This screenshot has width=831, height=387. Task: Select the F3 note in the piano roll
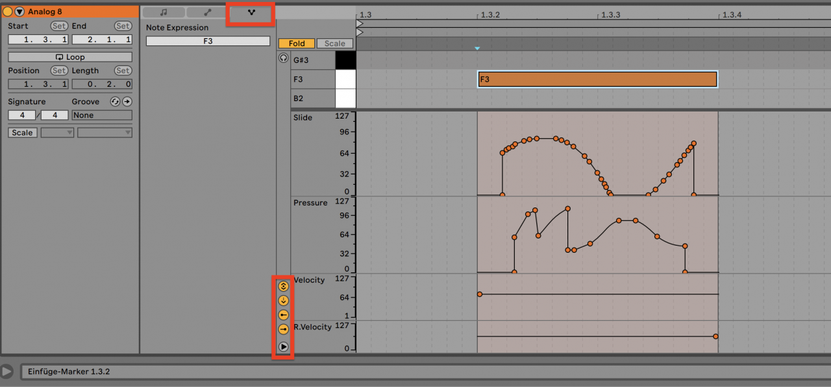tap(597, 79)
